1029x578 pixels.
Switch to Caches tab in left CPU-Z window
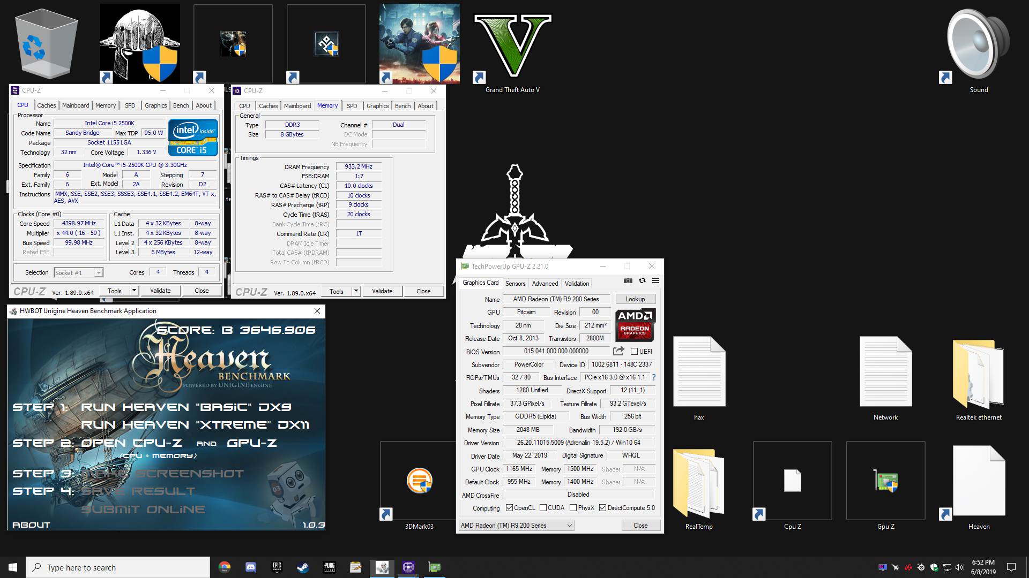point(47,105)
